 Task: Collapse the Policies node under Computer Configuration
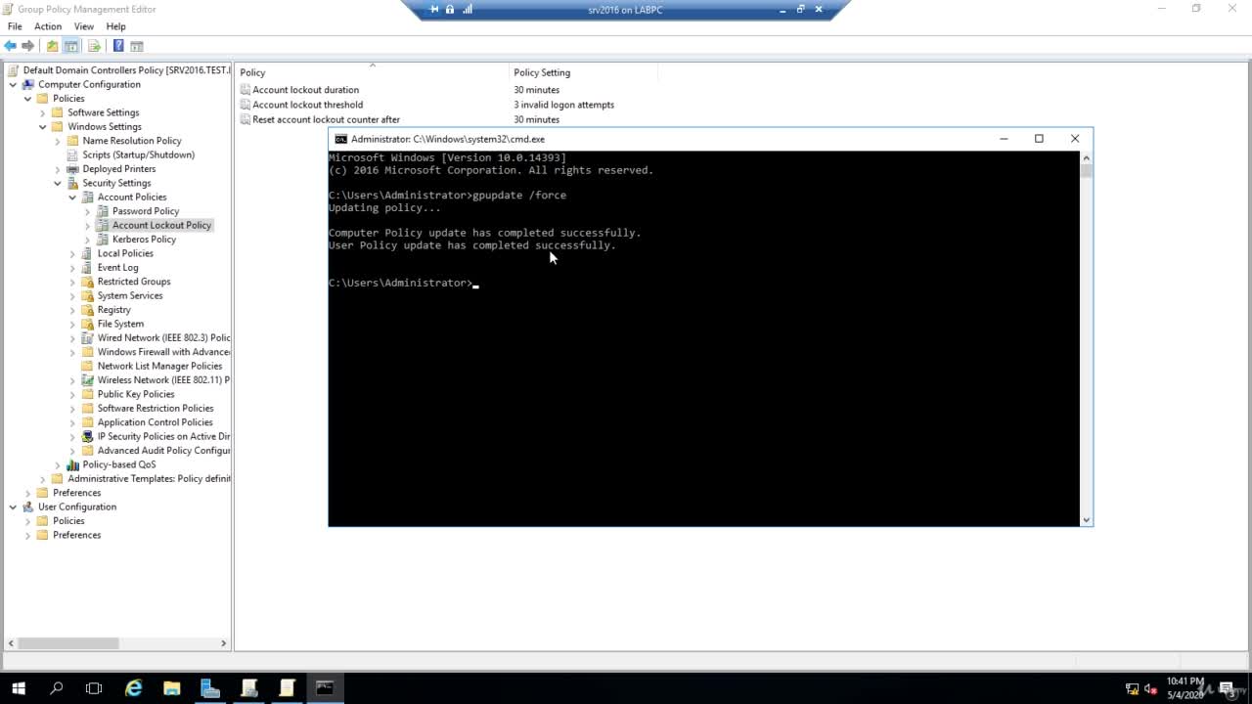point(27,99)
